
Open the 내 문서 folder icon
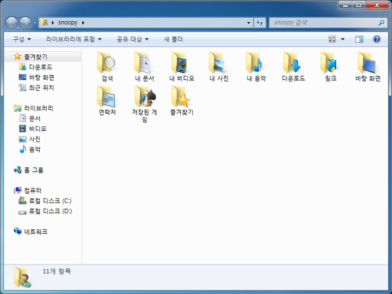tap(144, 63)
